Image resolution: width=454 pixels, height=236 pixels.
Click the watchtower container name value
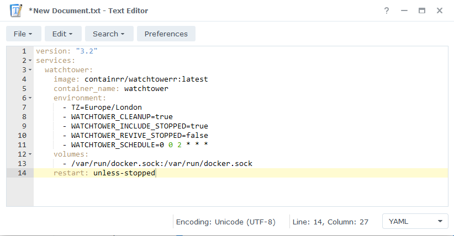pyautogui.click(x=146, y=88)
